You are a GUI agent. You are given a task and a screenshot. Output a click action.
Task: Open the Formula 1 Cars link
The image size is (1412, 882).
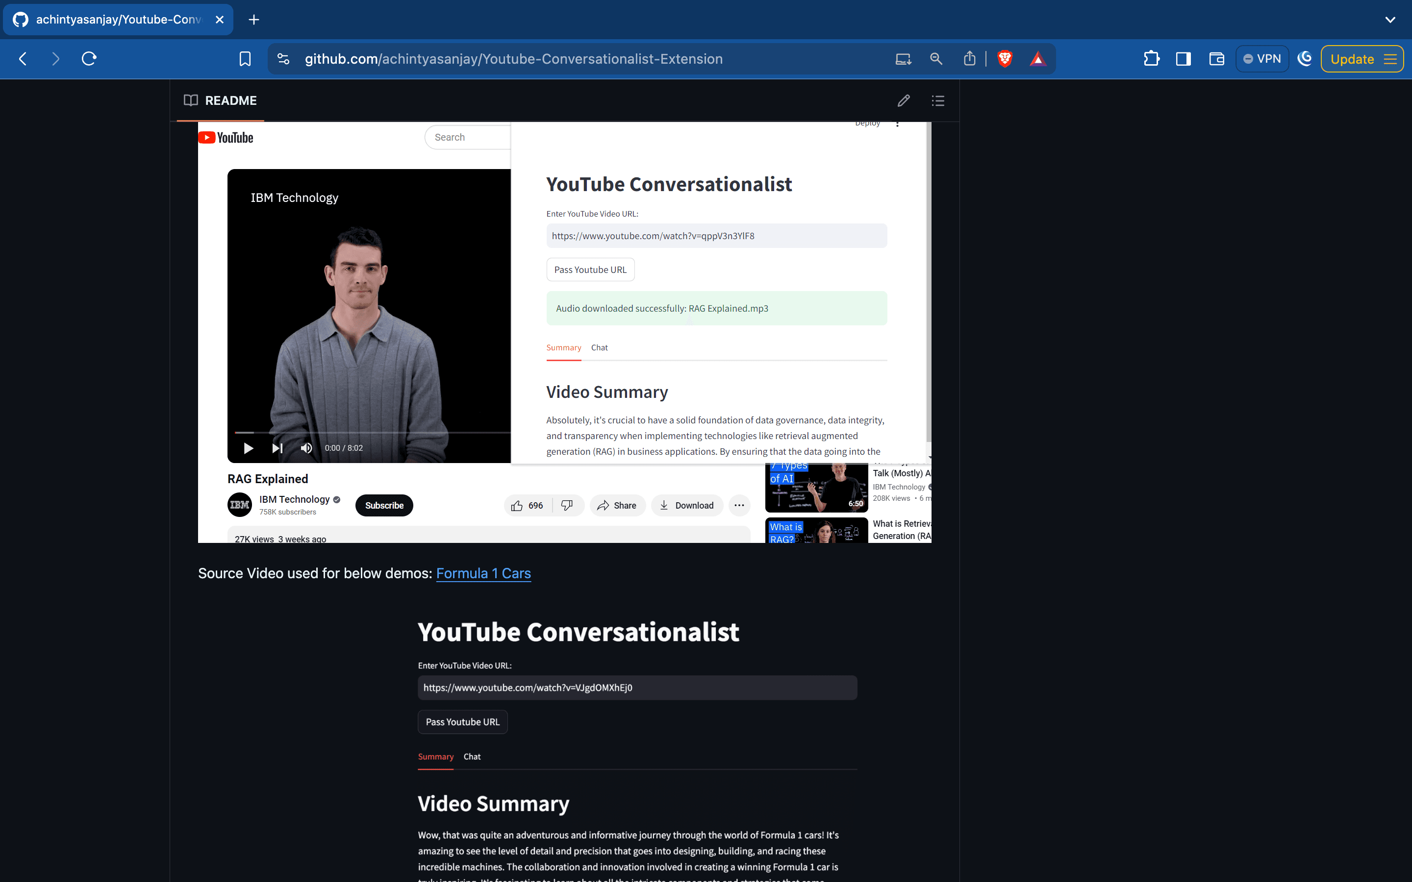[483, 573]
